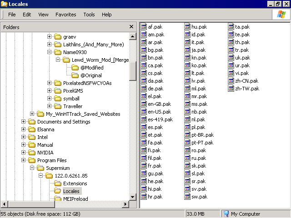Collapse the Lewd_Worm_Mod folder node
The image size is (291, 218).
point(58,60)
